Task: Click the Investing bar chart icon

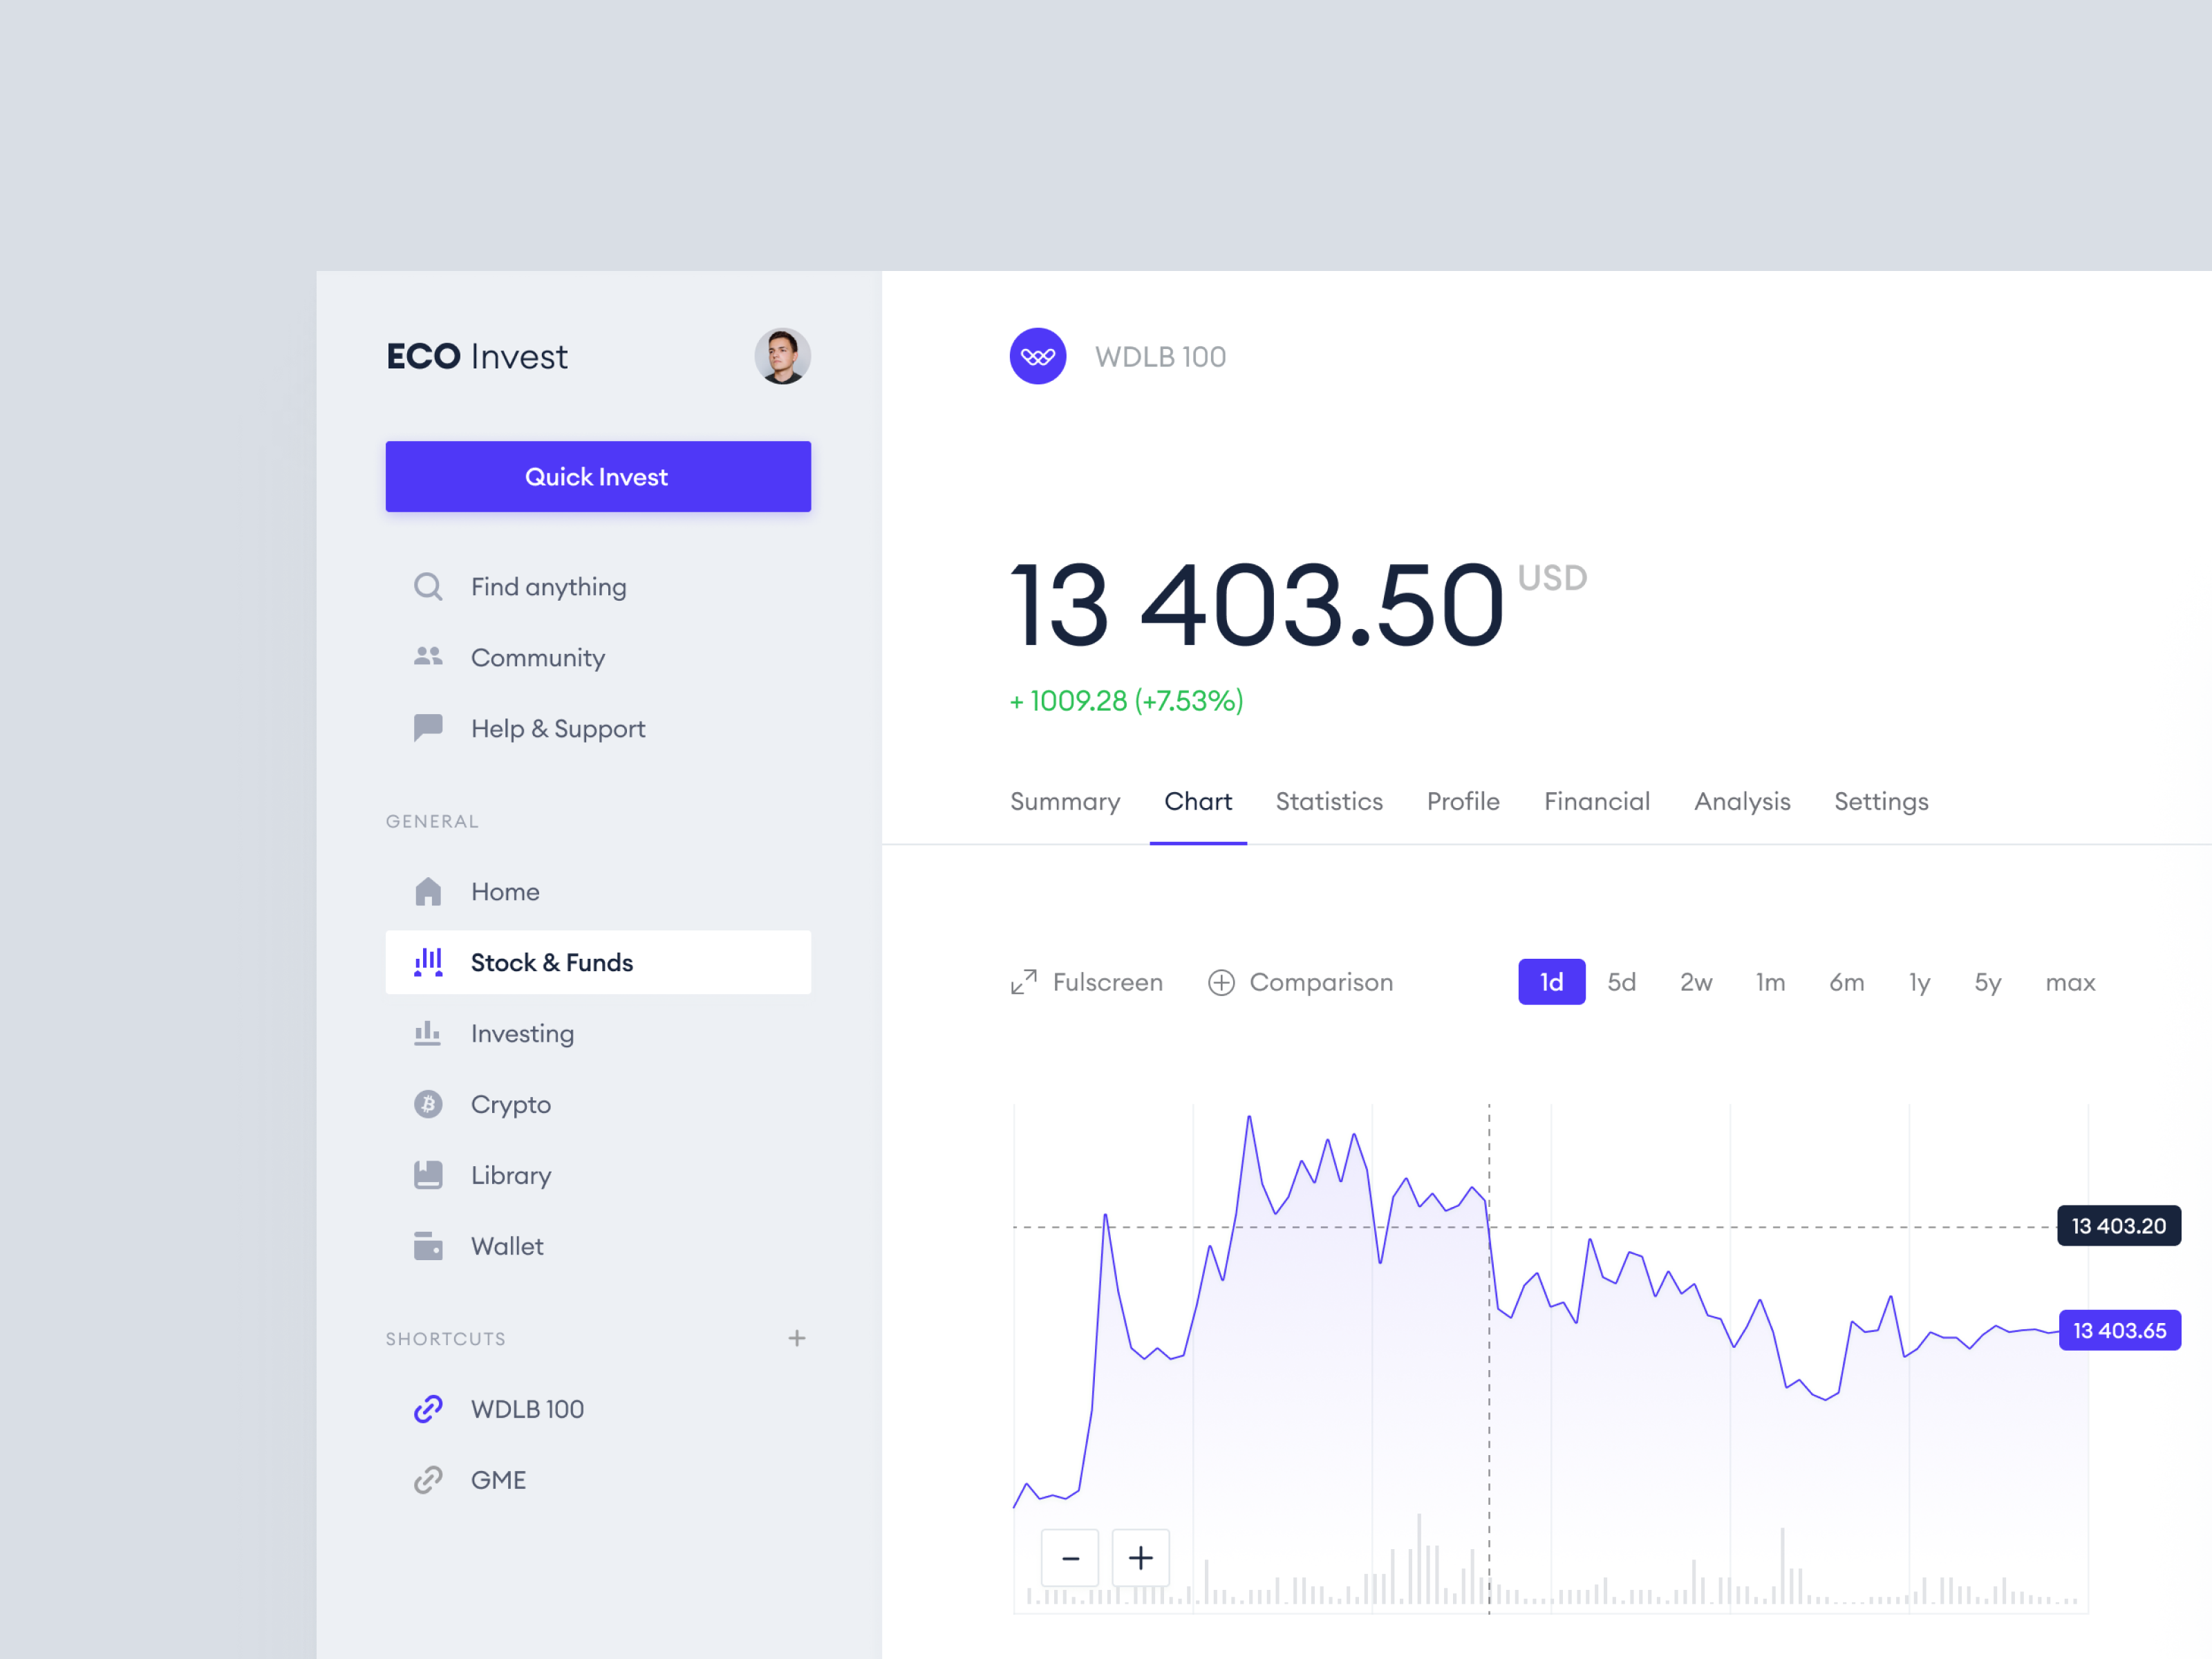Action: (x=428, y=1033)
